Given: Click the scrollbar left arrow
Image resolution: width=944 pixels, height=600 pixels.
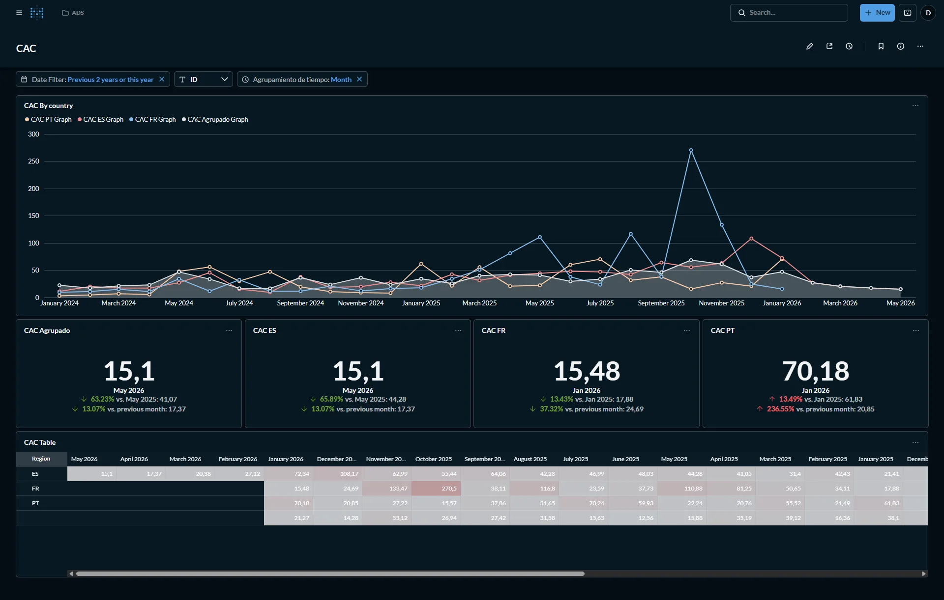Looking at the screenshot, I should click(x=71, y=573).
